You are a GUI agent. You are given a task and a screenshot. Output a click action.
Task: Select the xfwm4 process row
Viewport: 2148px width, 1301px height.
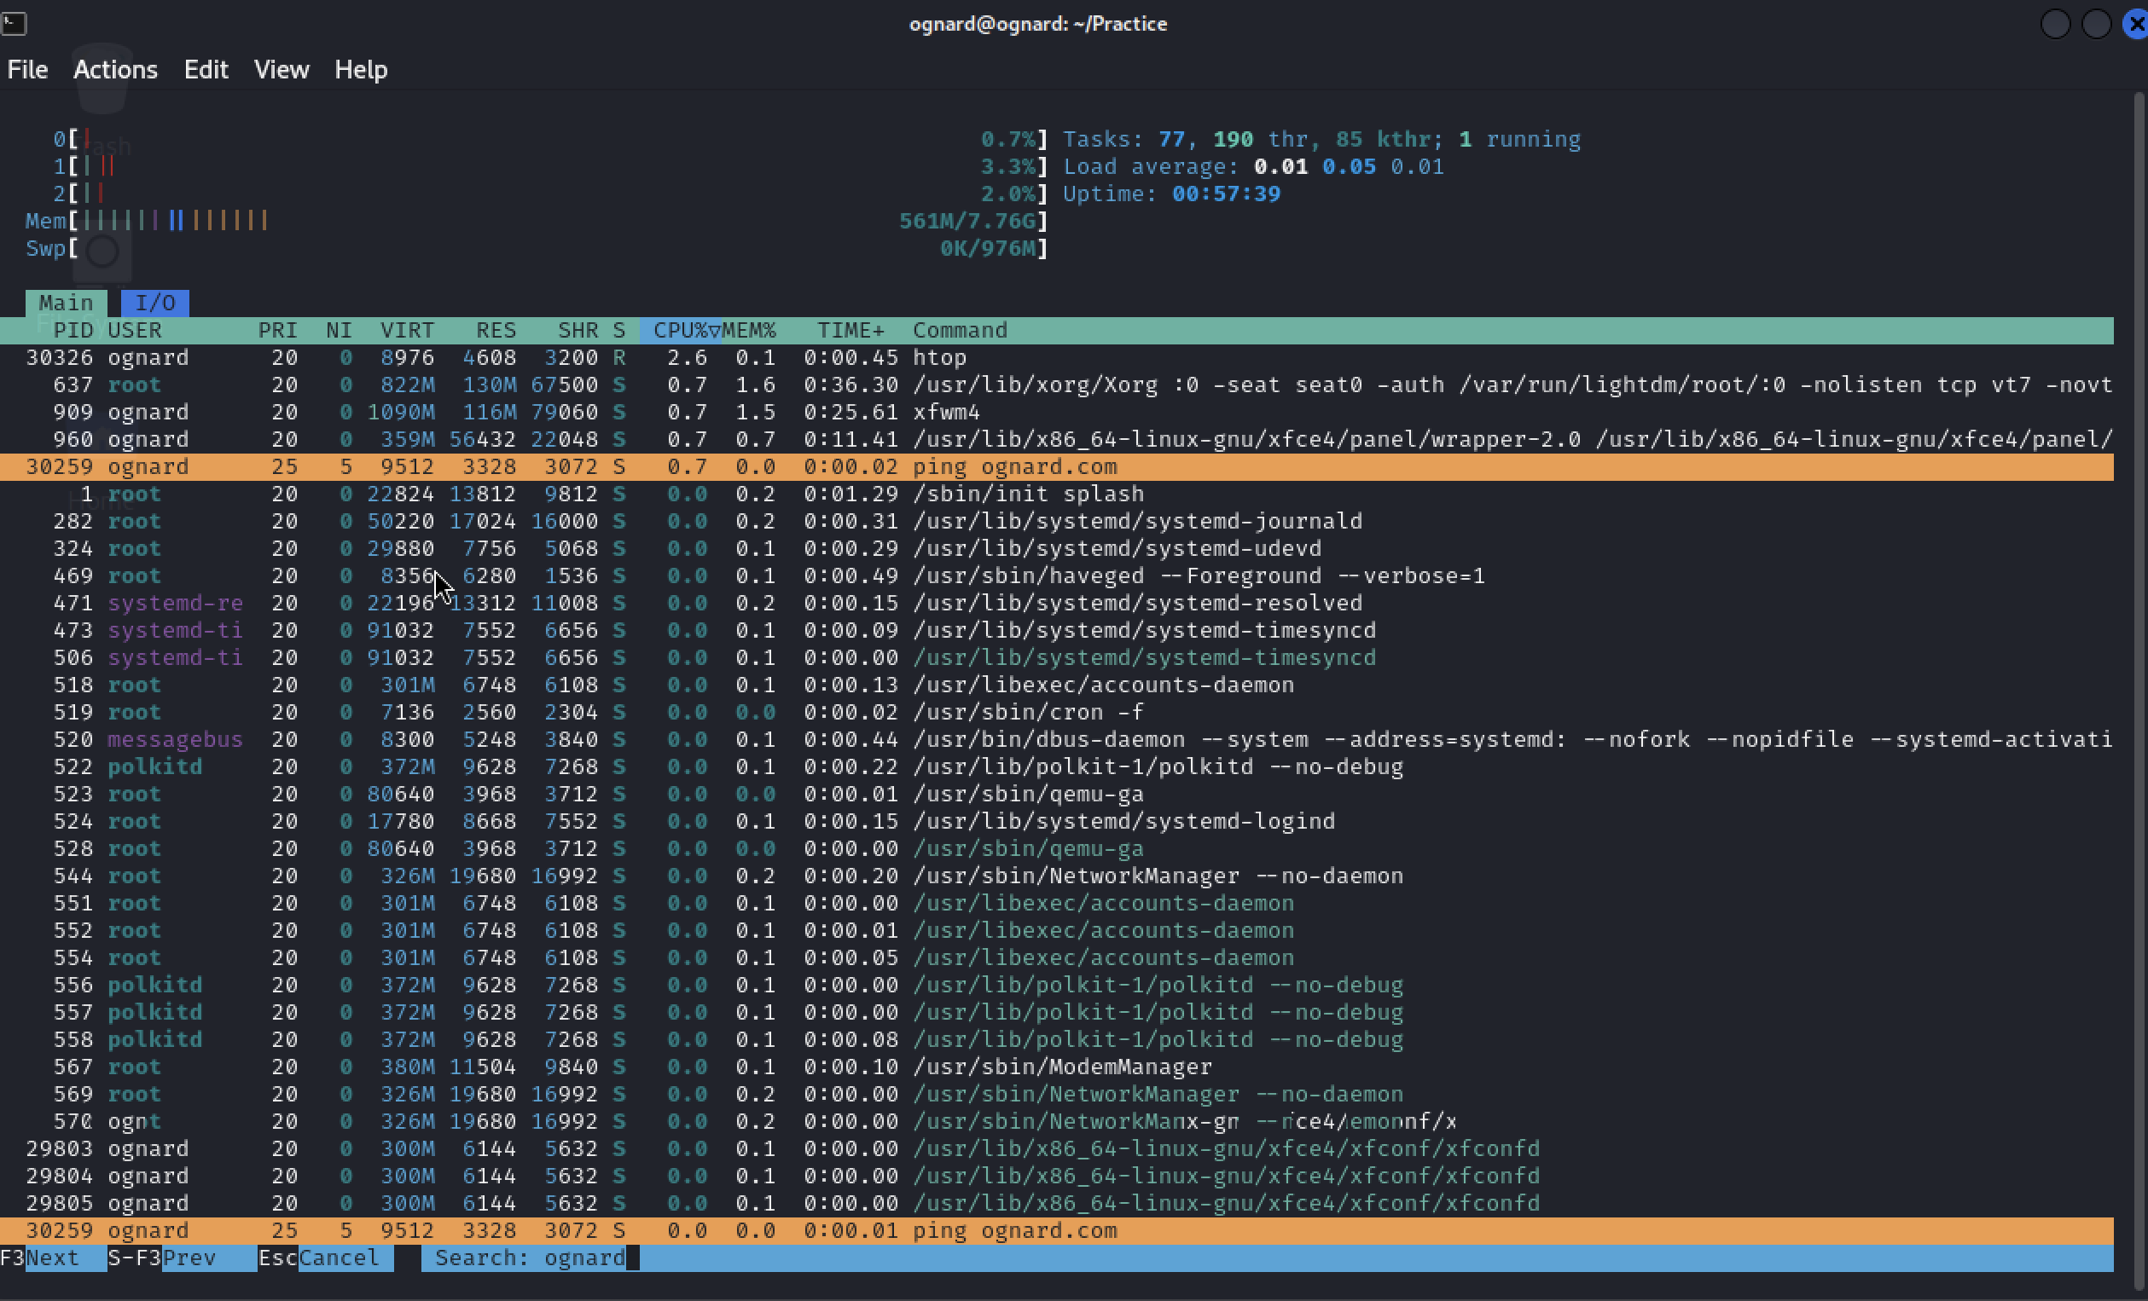[1057, 412]
